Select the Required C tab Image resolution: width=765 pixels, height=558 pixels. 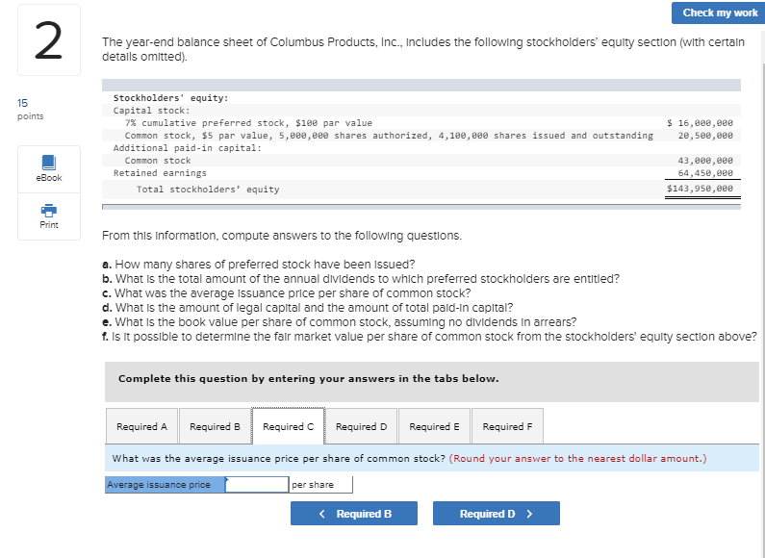[289, 426]
